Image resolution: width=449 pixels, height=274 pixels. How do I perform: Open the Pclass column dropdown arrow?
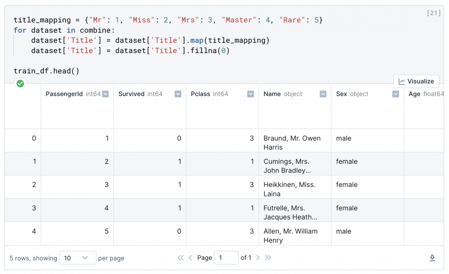point(250,94)
